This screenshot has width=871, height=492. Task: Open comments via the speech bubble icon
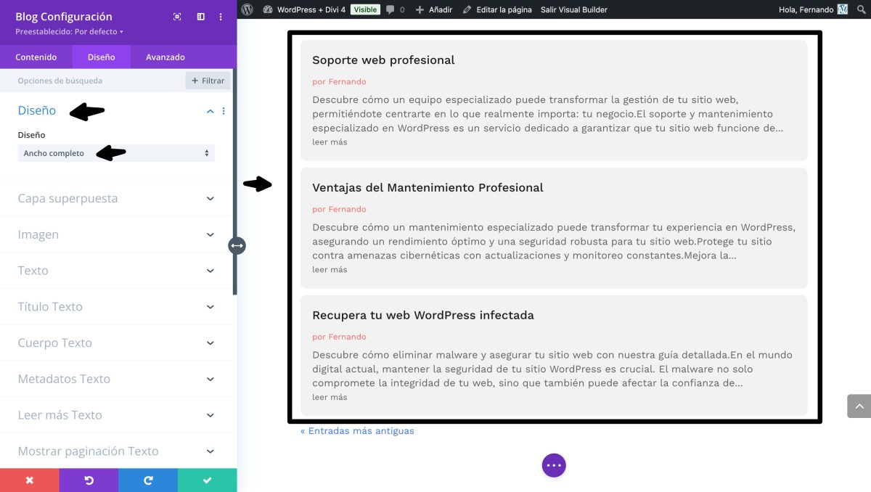click(x=389, y=9)
